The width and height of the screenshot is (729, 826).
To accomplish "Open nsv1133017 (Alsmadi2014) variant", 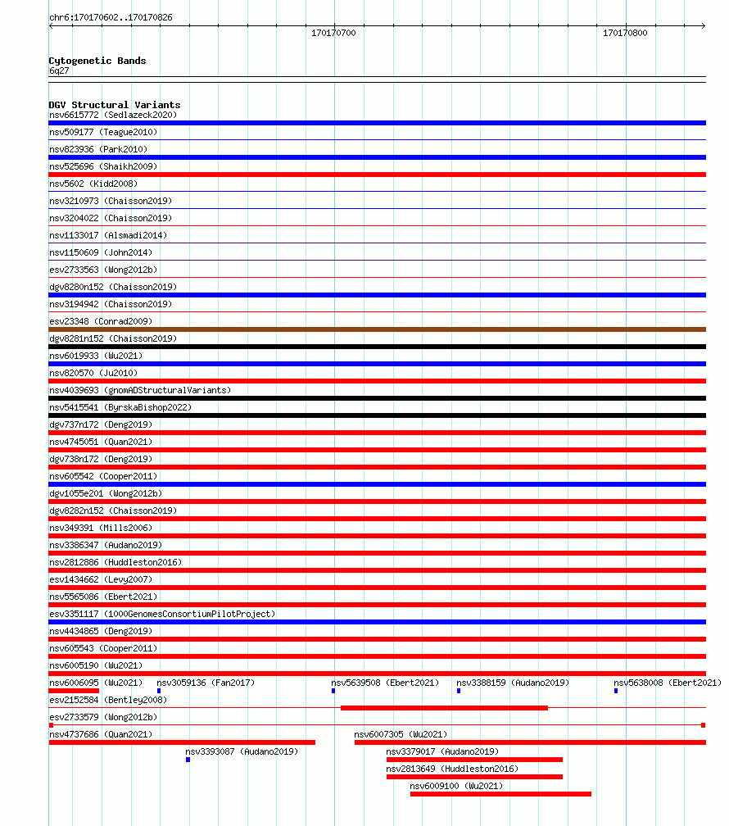I will 108,235.
